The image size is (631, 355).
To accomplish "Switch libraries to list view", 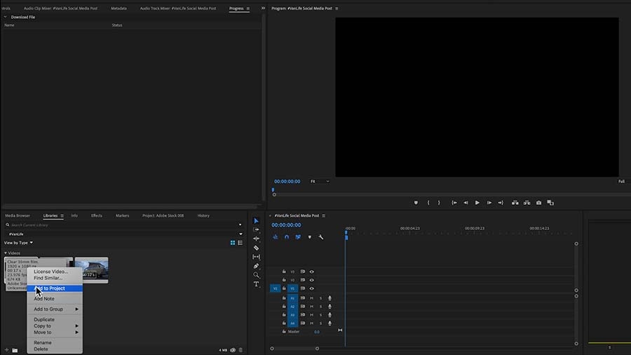I will [x=240, y=243].
